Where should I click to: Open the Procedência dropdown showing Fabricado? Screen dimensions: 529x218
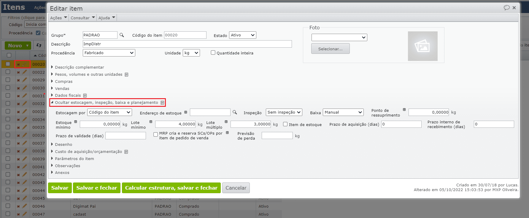(109, 53)
